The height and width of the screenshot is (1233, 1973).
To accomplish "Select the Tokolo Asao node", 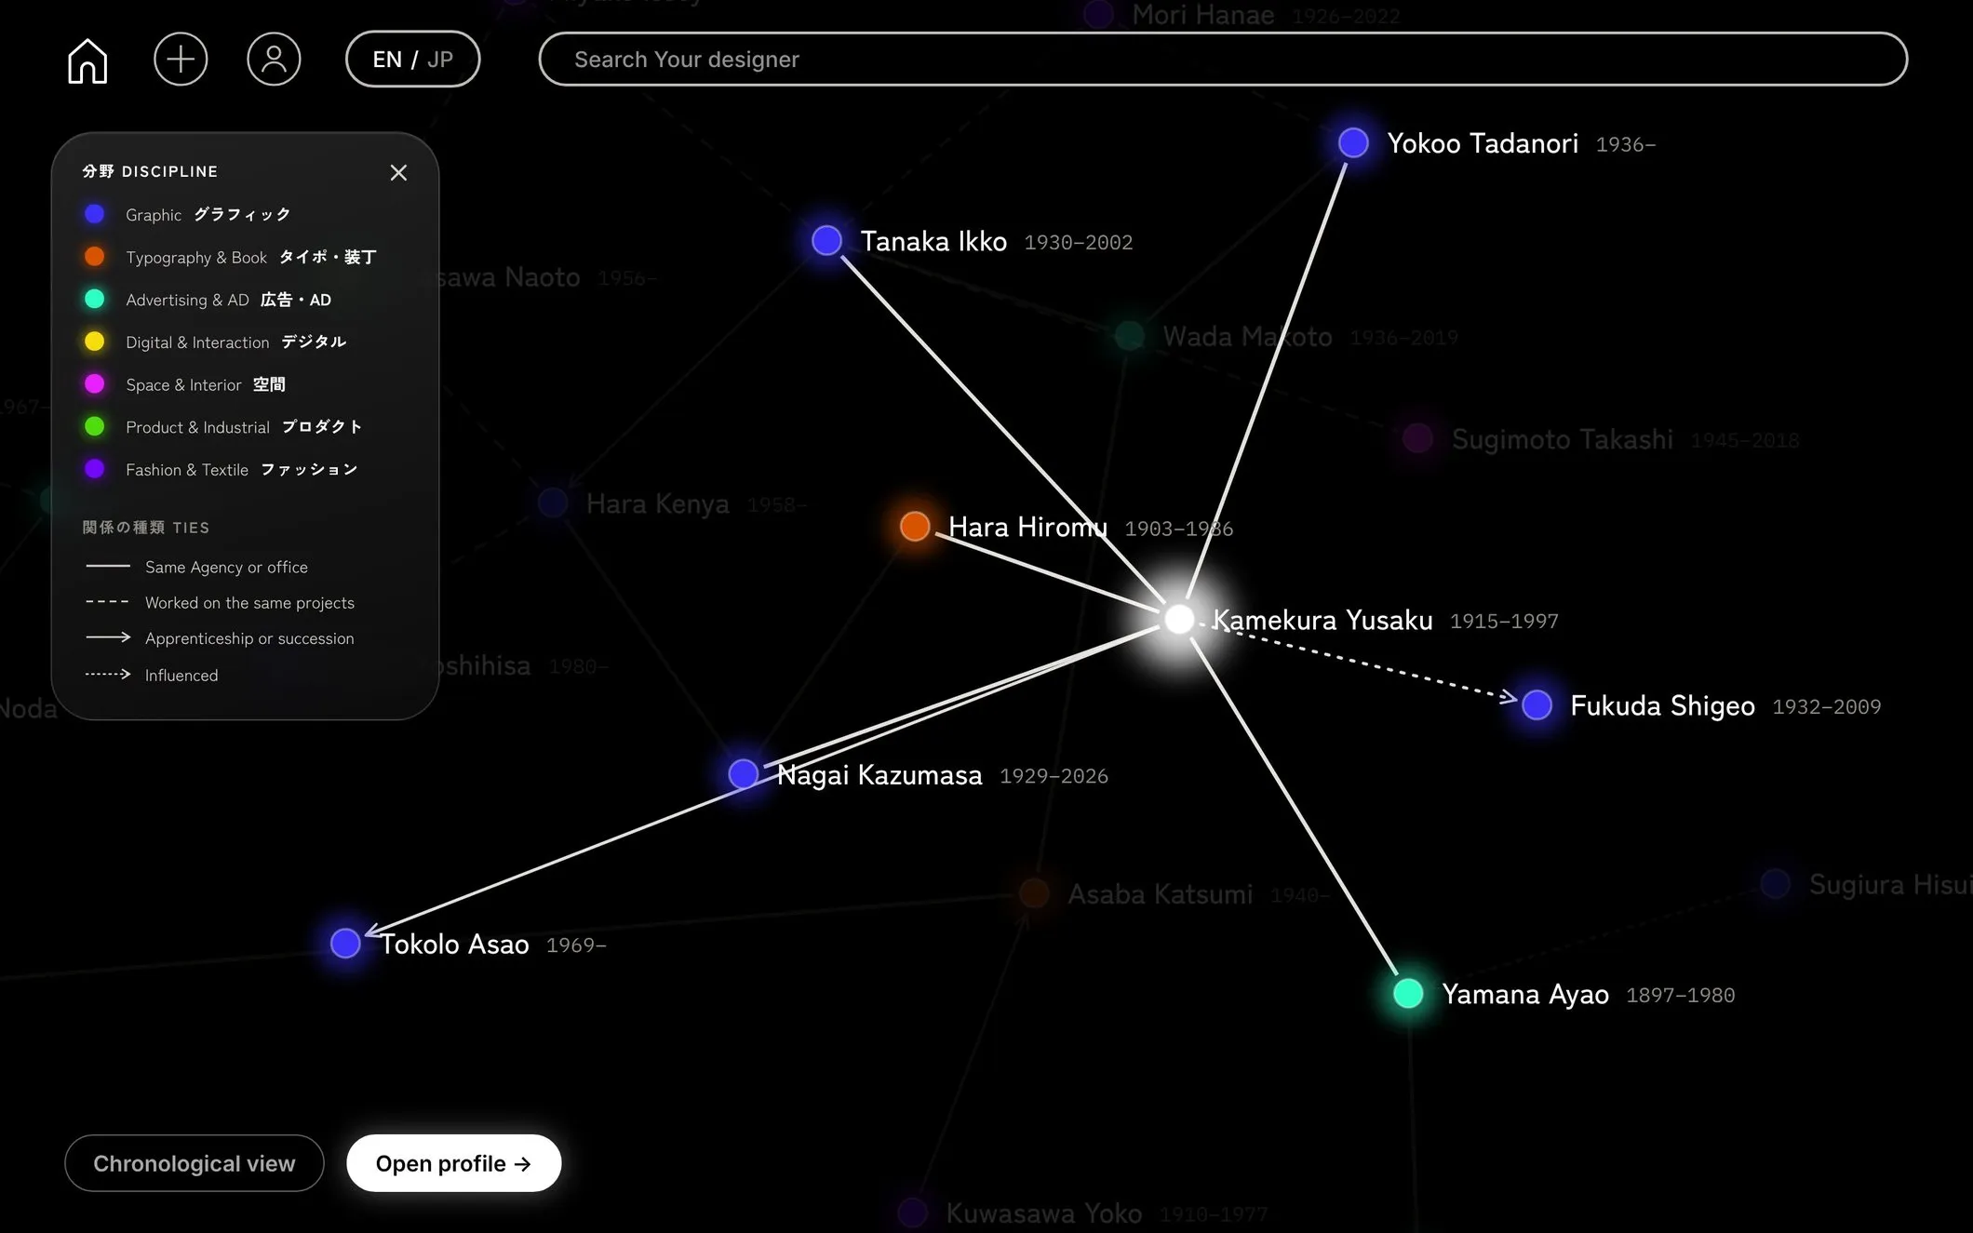I will click(345, 943).
